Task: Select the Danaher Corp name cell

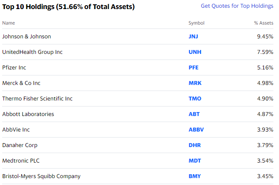Action: [20, 145]
